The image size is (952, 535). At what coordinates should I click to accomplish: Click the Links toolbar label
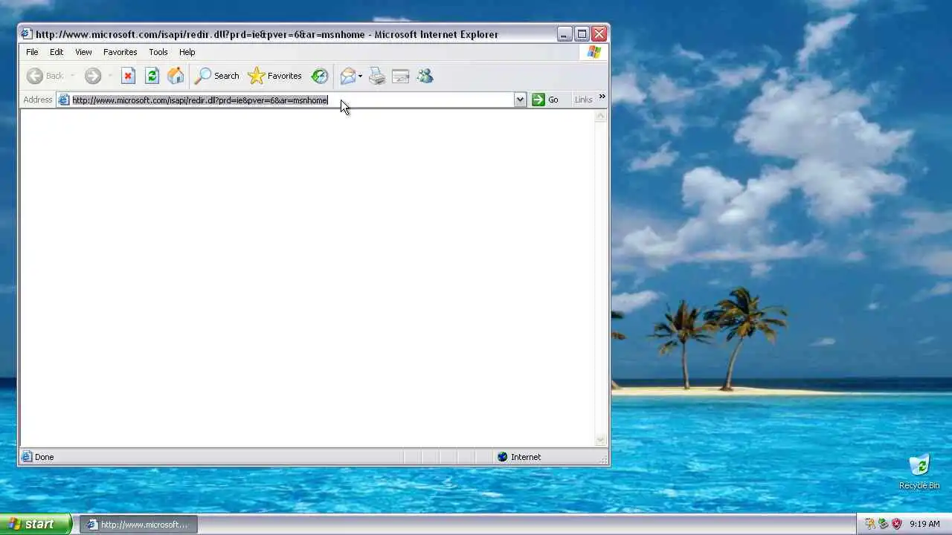(x=583, y=100)
